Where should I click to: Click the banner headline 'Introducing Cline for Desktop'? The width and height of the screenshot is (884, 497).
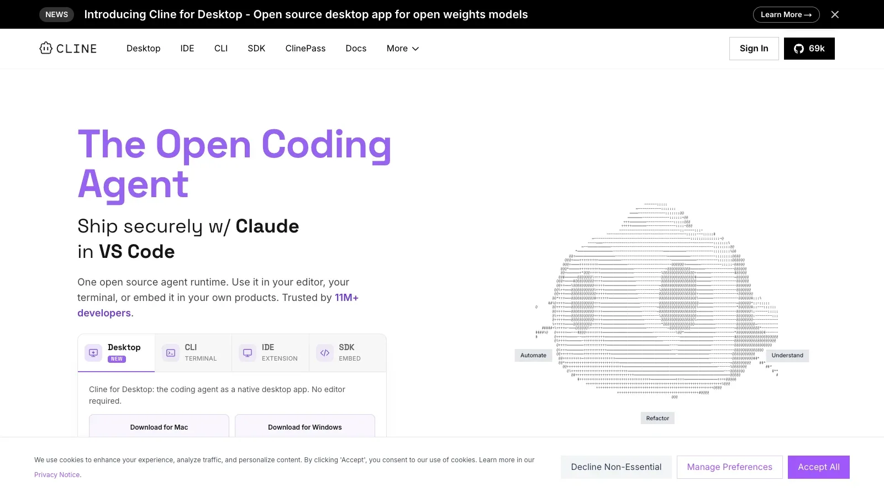point(306,14)
